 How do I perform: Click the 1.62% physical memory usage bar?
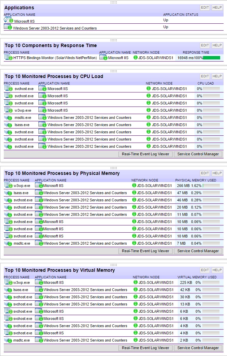coord(211,186)
